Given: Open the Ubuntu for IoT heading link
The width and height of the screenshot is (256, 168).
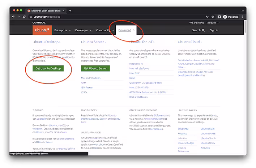Looking at the screenshot, I should [142, 42].
